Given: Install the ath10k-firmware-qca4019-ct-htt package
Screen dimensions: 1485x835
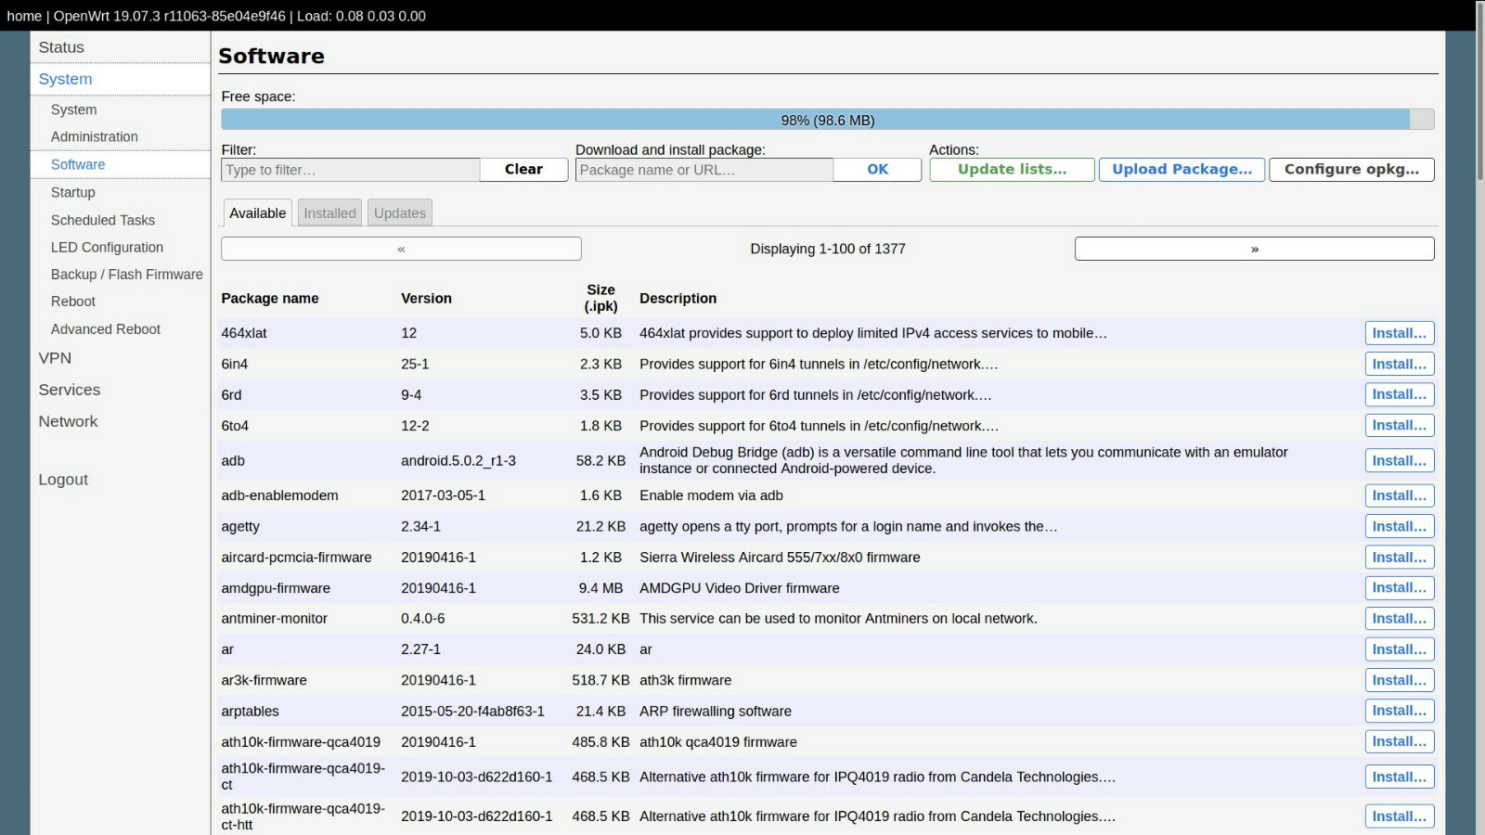Looking at the screenshot, I should tap(1400, 816).
